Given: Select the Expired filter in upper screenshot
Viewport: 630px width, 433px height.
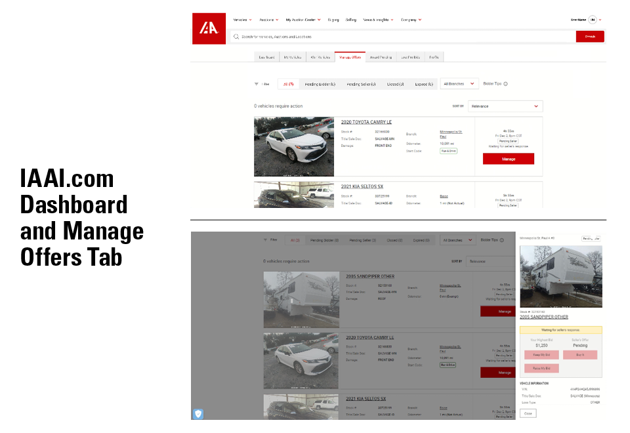Looking at the screenshot, I should point(424,84).
